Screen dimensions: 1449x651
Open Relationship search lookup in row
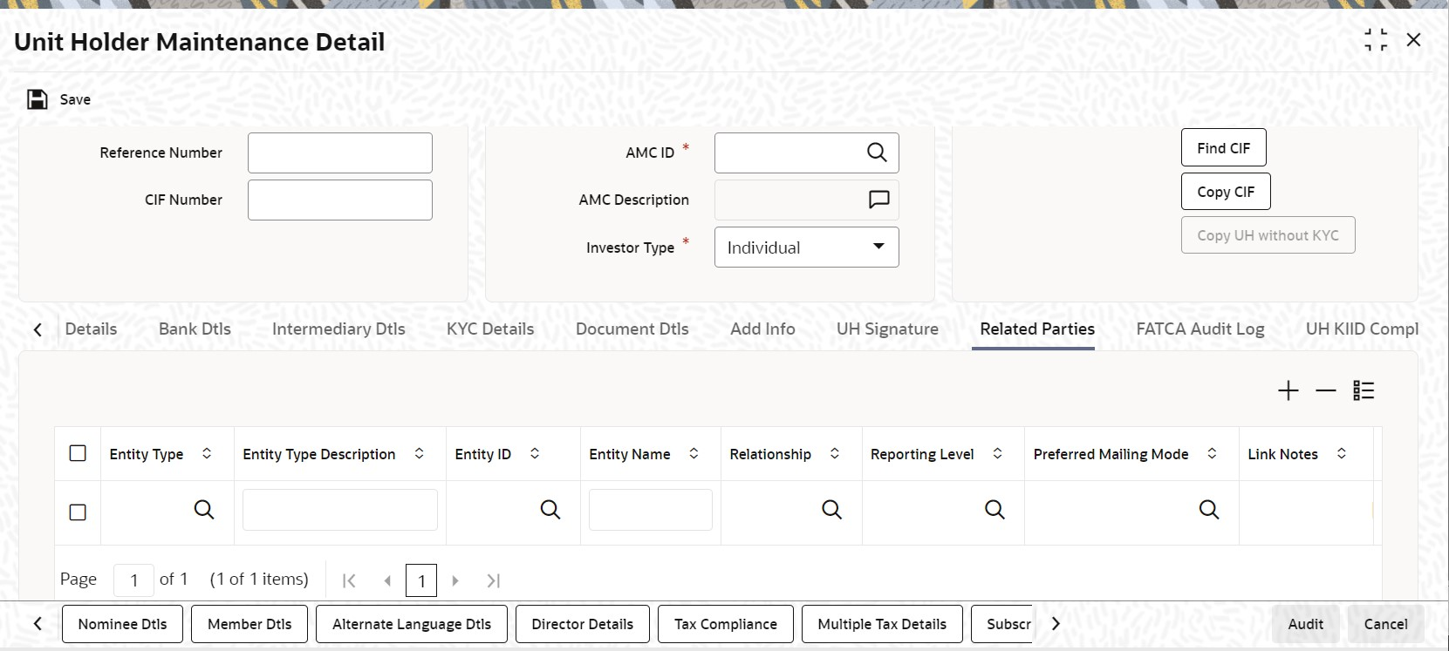pos(832,510)
